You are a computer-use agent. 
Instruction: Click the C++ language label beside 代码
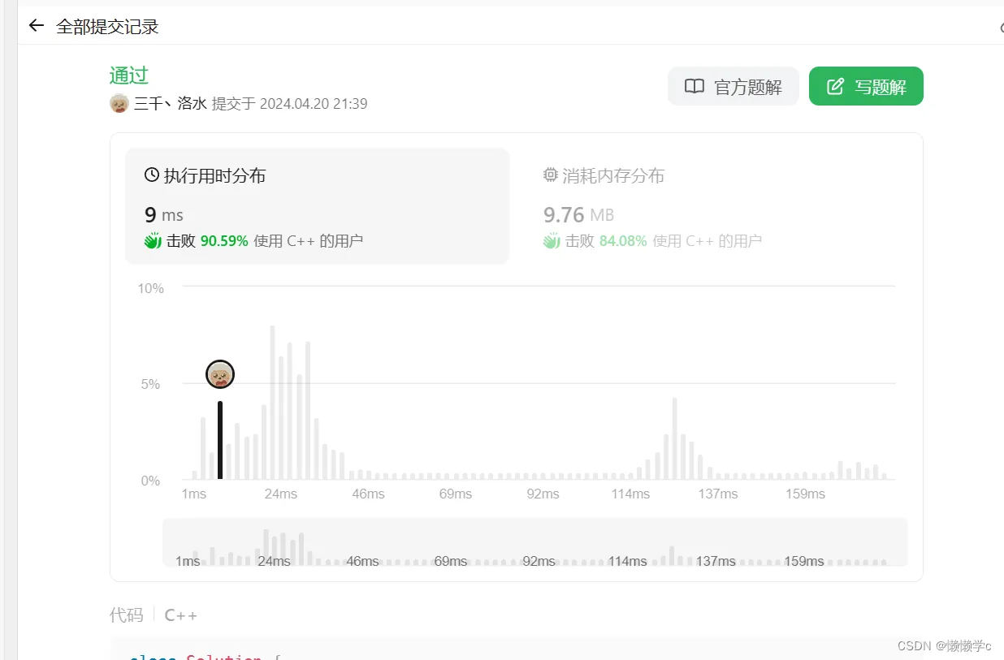[181, 615]
